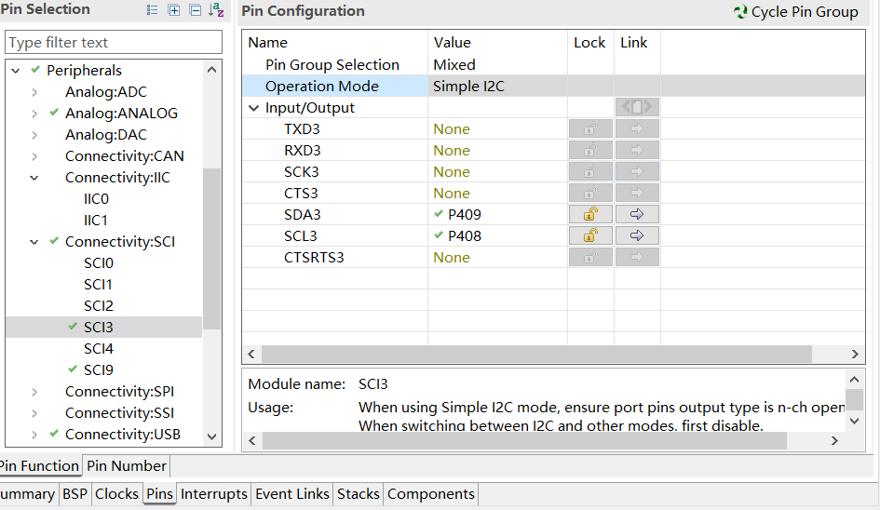Collapse the Connectivity:SCI node
Viewport: 880px width, 510px height.
tap(34, 242)
